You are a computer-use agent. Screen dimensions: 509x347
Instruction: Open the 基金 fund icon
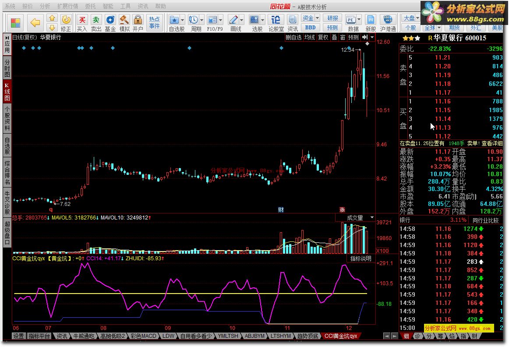pyautogui.click(x=110, y=23)
